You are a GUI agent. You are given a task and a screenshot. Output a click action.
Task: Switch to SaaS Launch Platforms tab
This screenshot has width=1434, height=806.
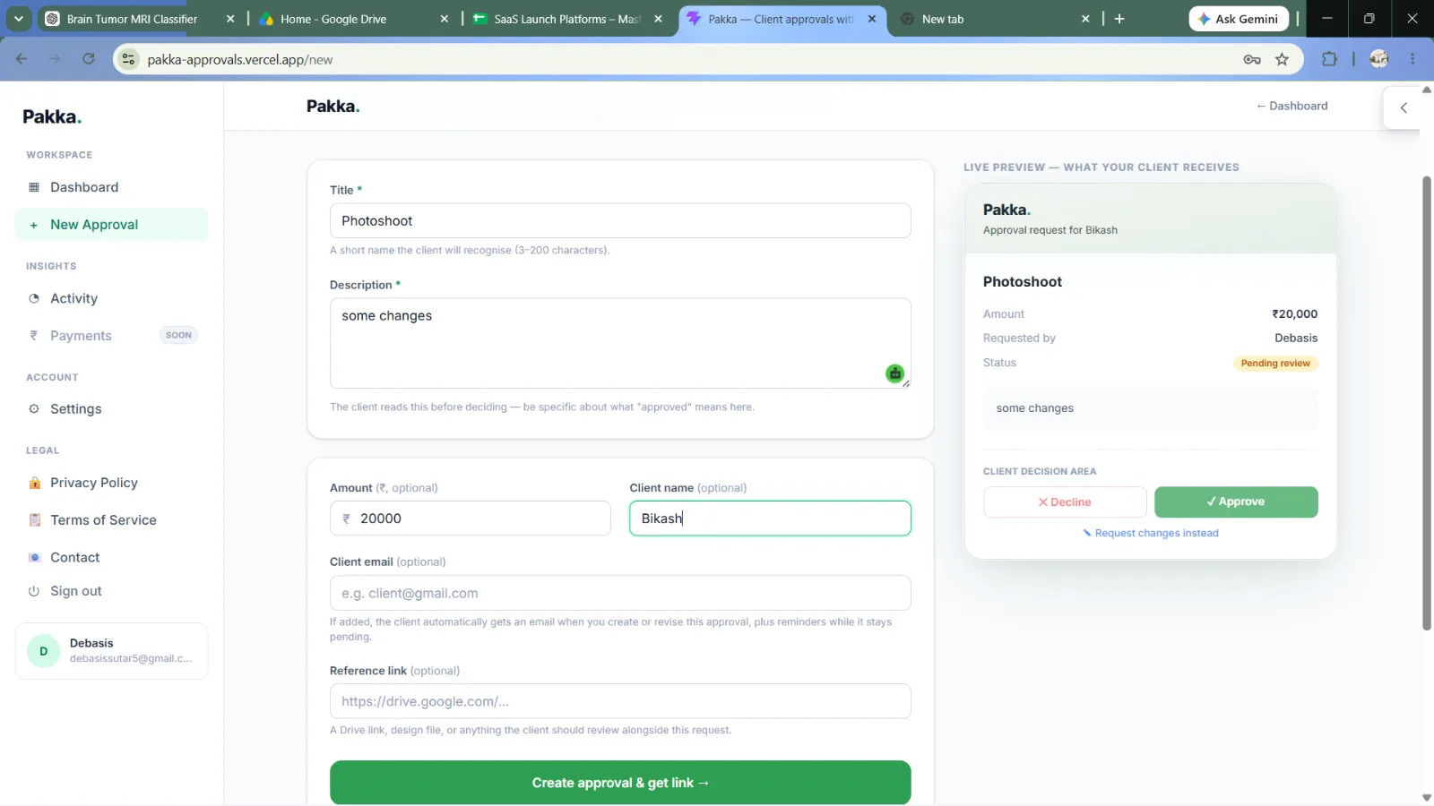click(x=566, y=19)
